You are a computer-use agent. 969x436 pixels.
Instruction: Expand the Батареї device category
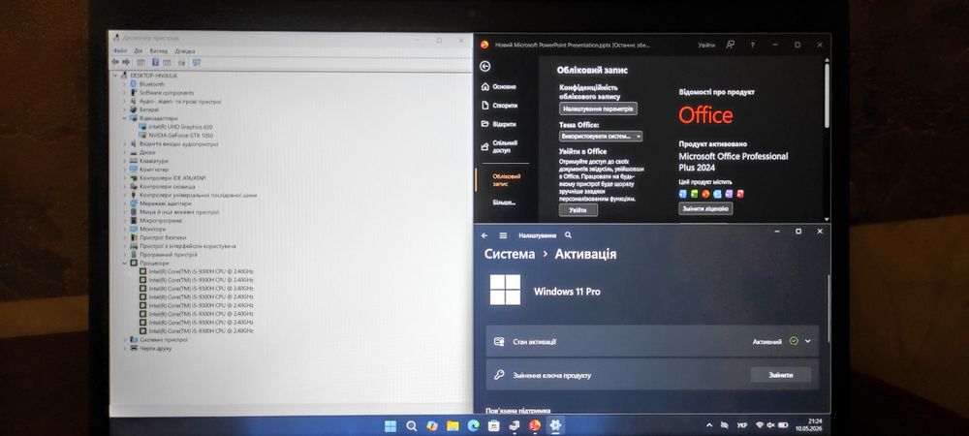[x=124, y=109]
